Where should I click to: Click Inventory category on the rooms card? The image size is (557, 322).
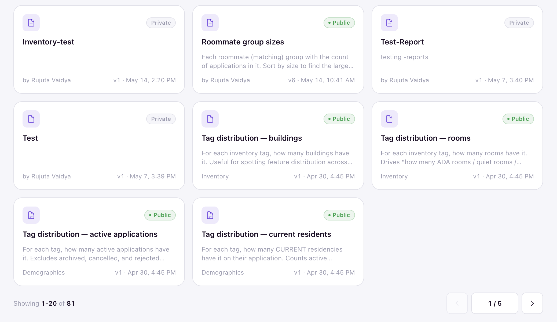394,176
